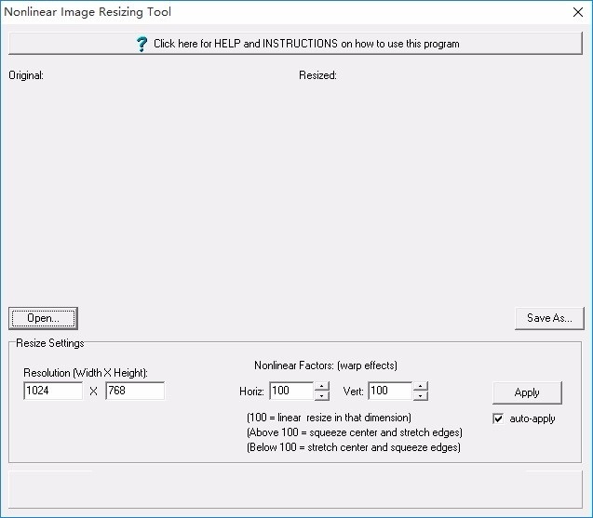Focus the Vert nonlinear factor field
Screen dimensions: 593x518
point(390,392)
